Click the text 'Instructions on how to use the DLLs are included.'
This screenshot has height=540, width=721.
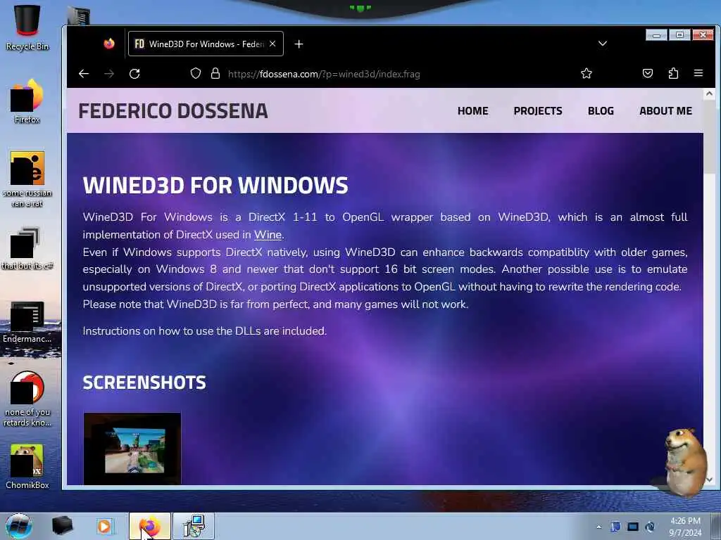tap(205, 331)
